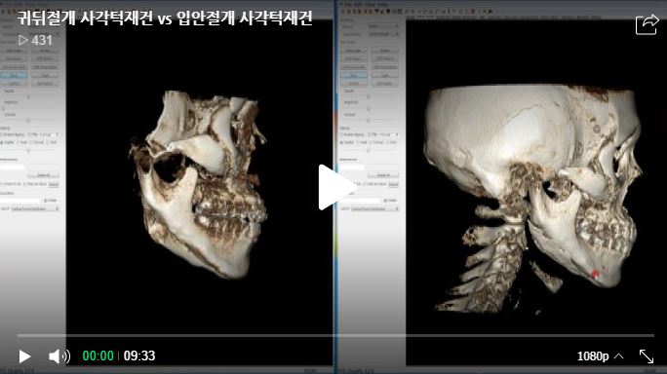This screenshot has width=667, height=374.
Task: Select the filled radio button in the right panel
Action: [x=341, y=143]
